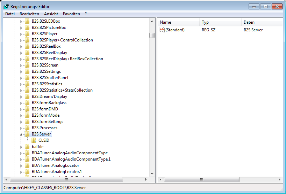The image size is (286, 194).
Task: Expand the B2S.B2SStatistics+StatsCollection key
Action: pyautogui.click(x=21, y=91)
